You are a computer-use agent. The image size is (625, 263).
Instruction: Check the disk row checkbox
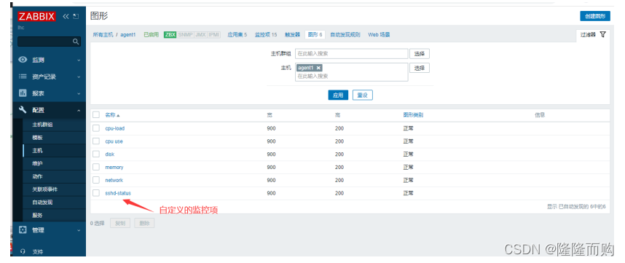pos(96,154)
